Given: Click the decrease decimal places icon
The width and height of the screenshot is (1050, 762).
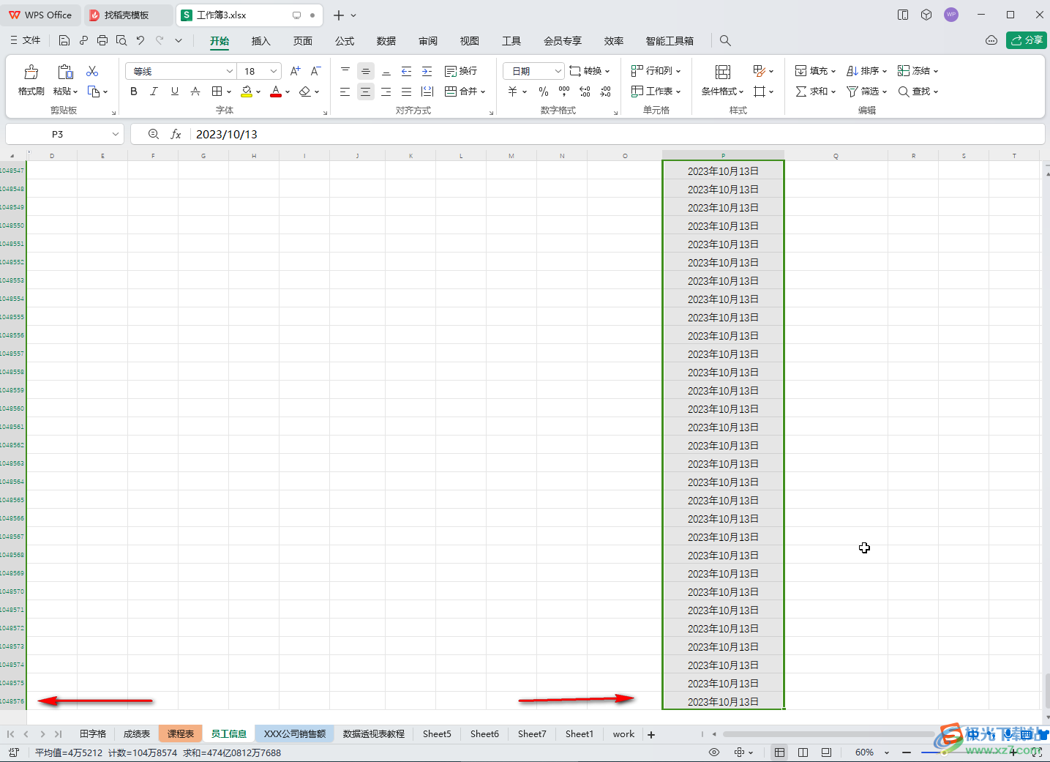Looking at the screenshot, I should click(x=606, y=91).
